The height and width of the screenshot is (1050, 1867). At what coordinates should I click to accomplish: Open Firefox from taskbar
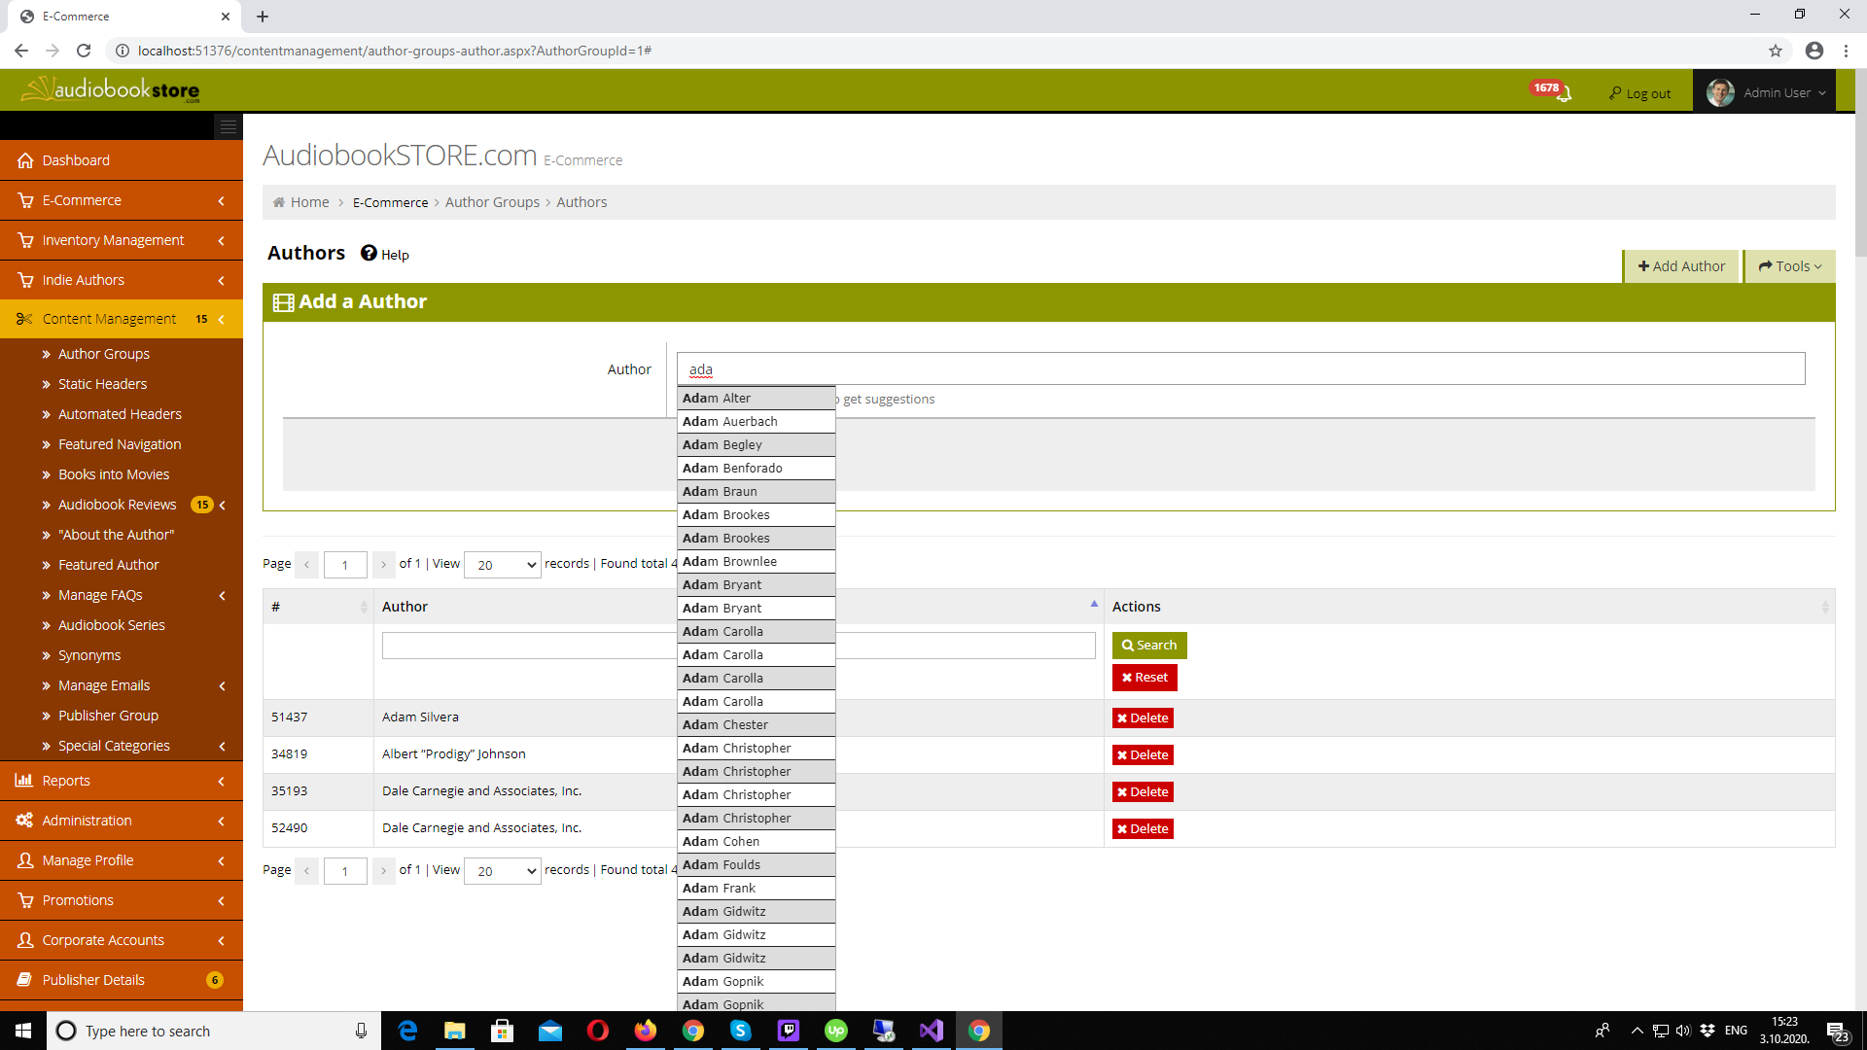646,1031
